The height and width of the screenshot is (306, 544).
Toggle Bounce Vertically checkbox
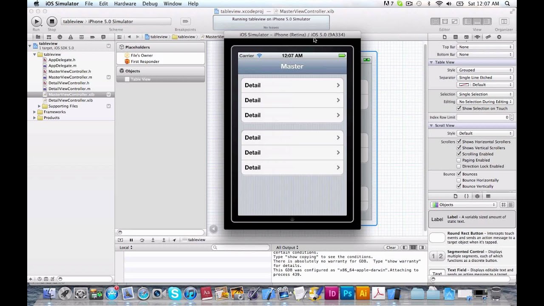pos(459,186)
